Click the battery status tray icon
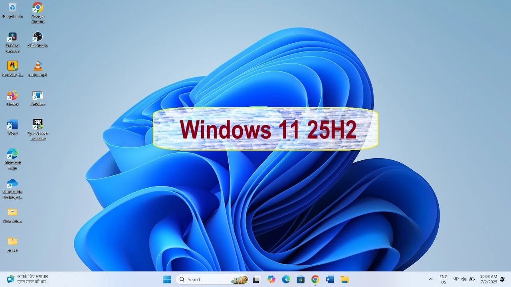Image resolution: width=511 pixels, height=287 pixels. (x=472, y=279)
